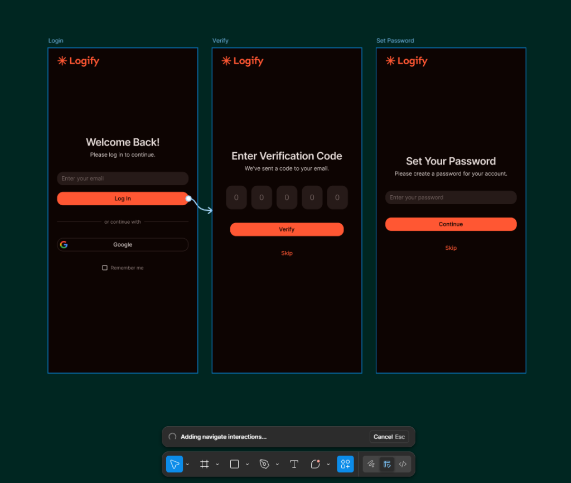The height and width of the screenshot is (483, 571).
Task: Select the Text tool
Action: [294, 464]
